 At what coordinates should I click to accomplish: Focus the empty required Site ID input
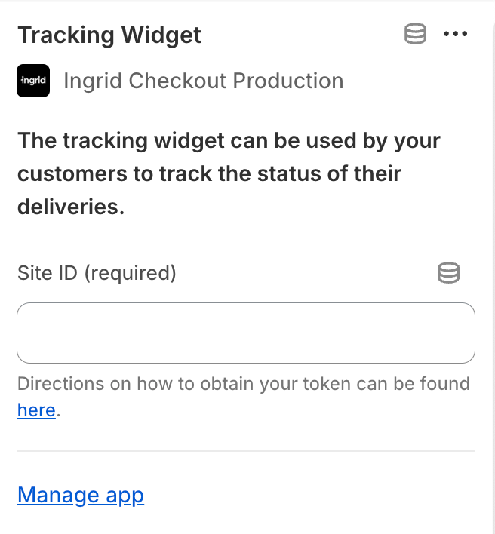click(x=246, y=333)
